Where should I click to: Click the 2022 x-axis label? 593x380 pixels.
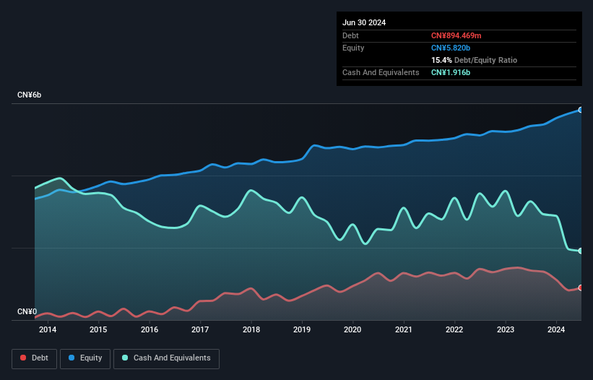454,329
